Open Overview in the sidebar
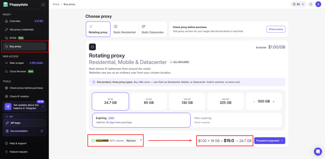 click(25, 21)
